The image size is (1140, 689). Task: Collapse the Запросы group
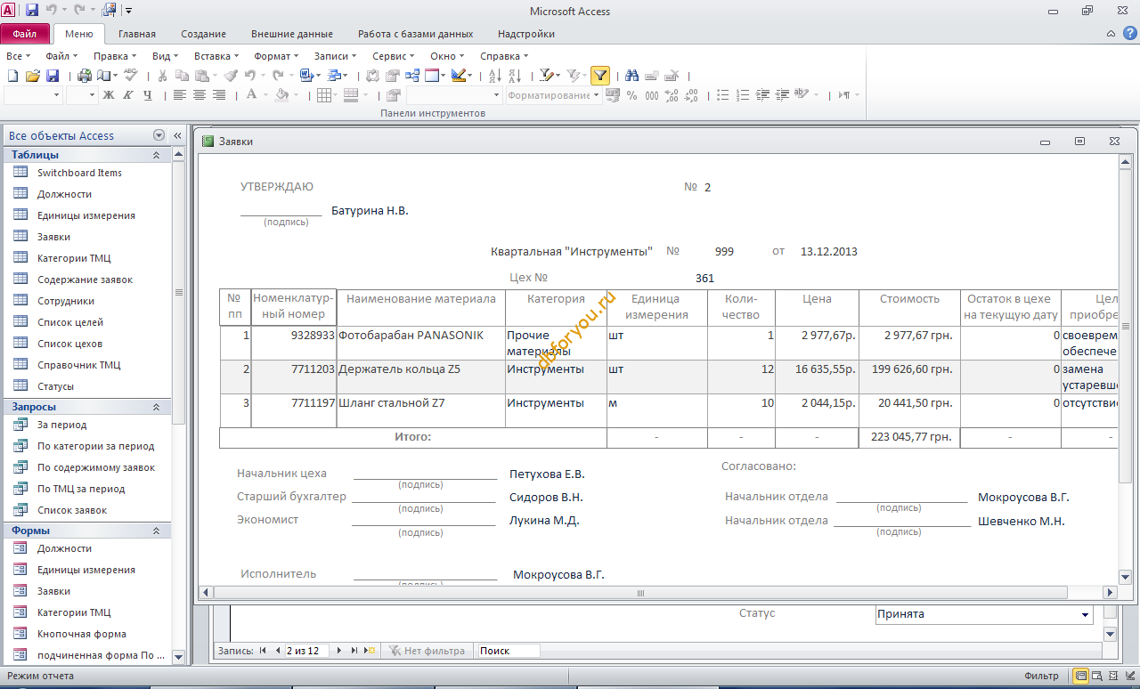tap(157, 407)
